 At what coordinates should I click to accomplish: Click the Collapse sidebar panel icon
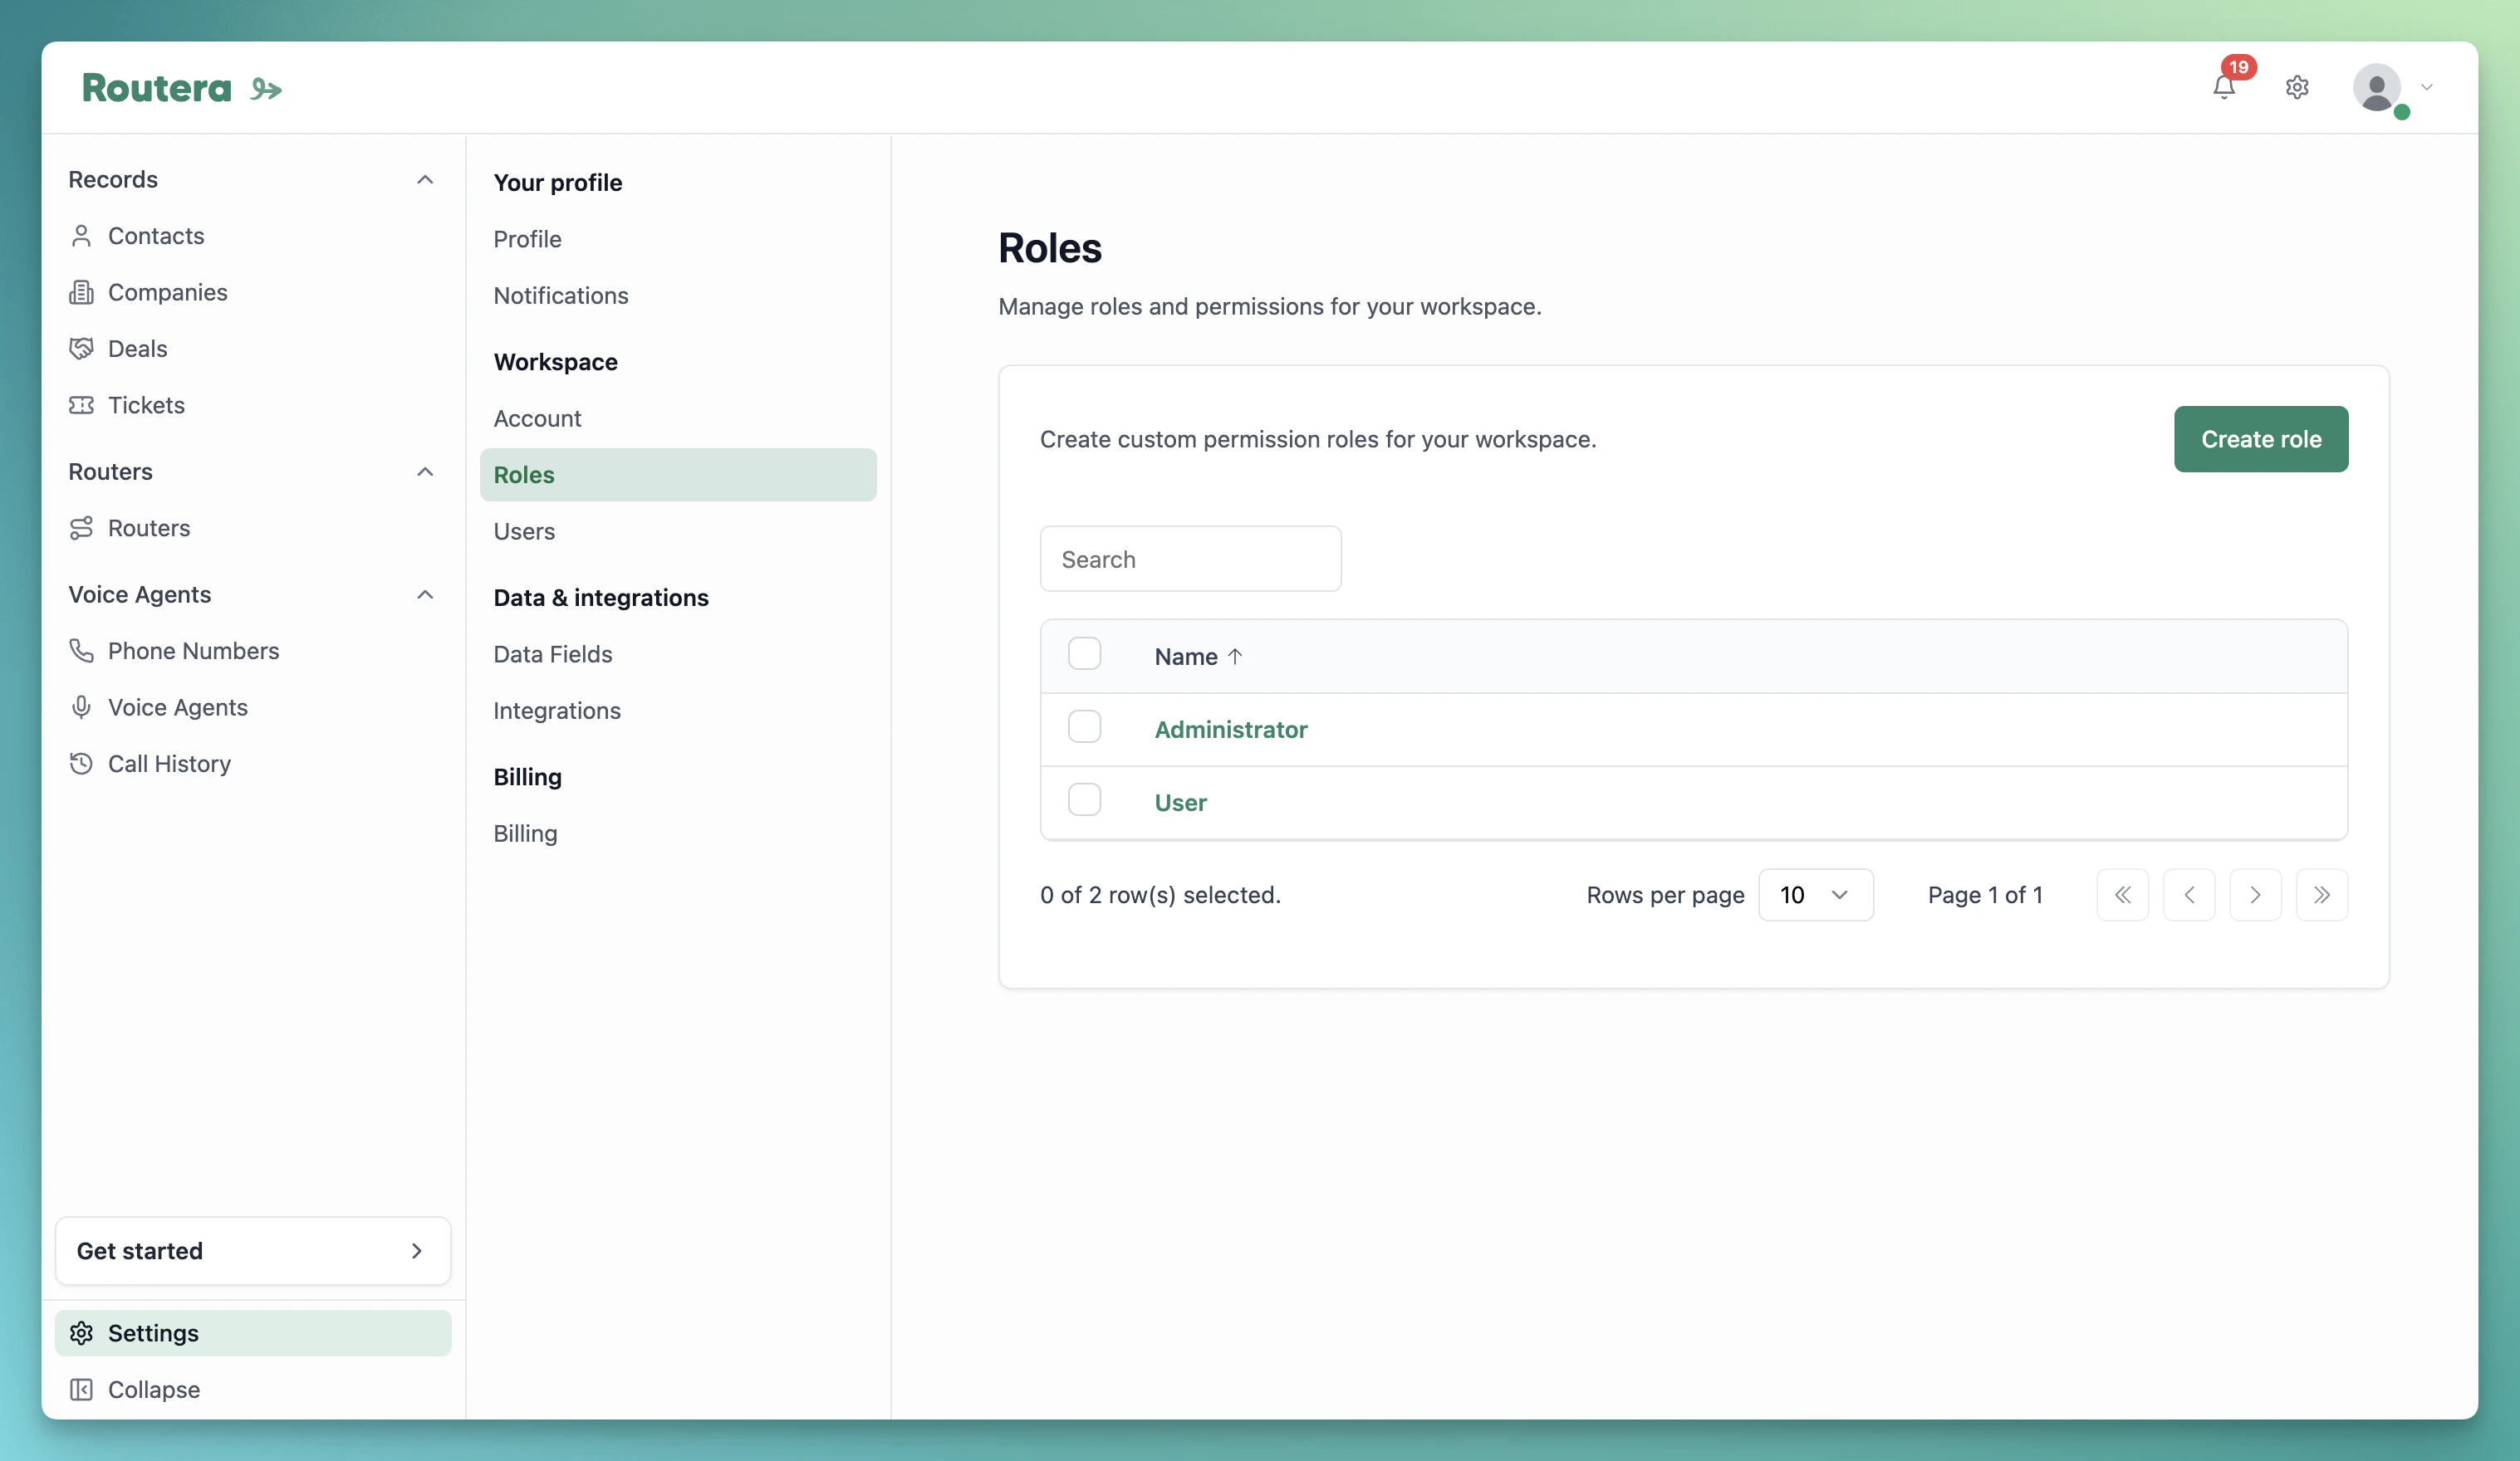coord(81,1389)
